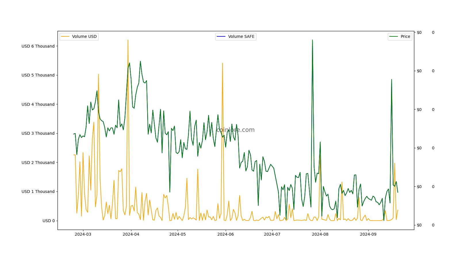Click the Volume SAFE legend entry
This screenshot has height=258, width=460.
236,37
